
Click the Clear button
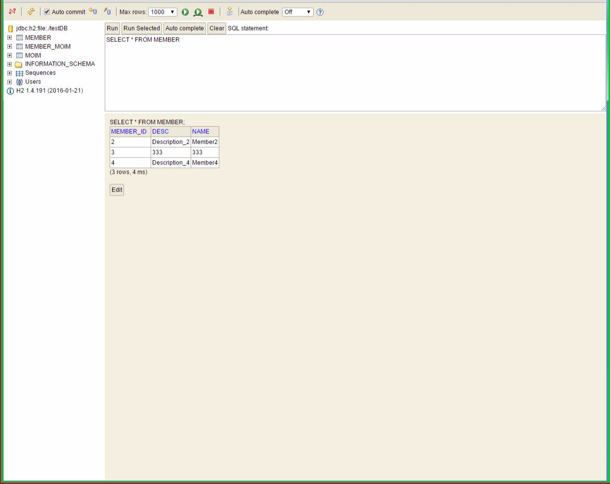click(217, 28)
